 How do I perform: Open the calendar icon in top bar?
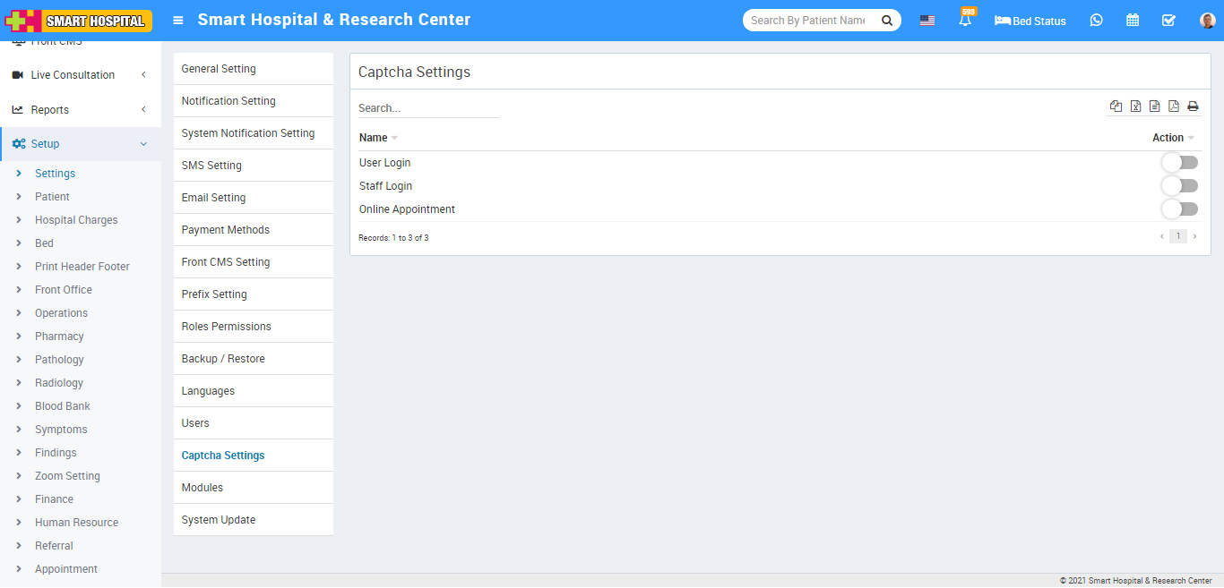coord(1133,21)
